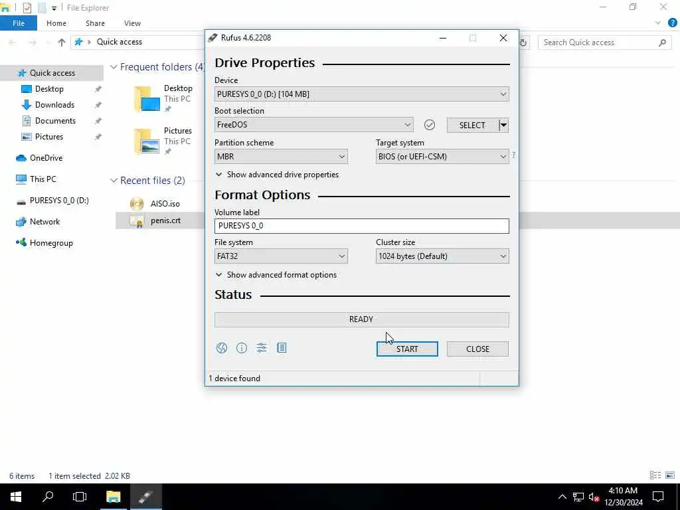The height and width of the screenshot is (510, 680).
Task: Open the SELECT button split arrow
Action: (503, 126)
